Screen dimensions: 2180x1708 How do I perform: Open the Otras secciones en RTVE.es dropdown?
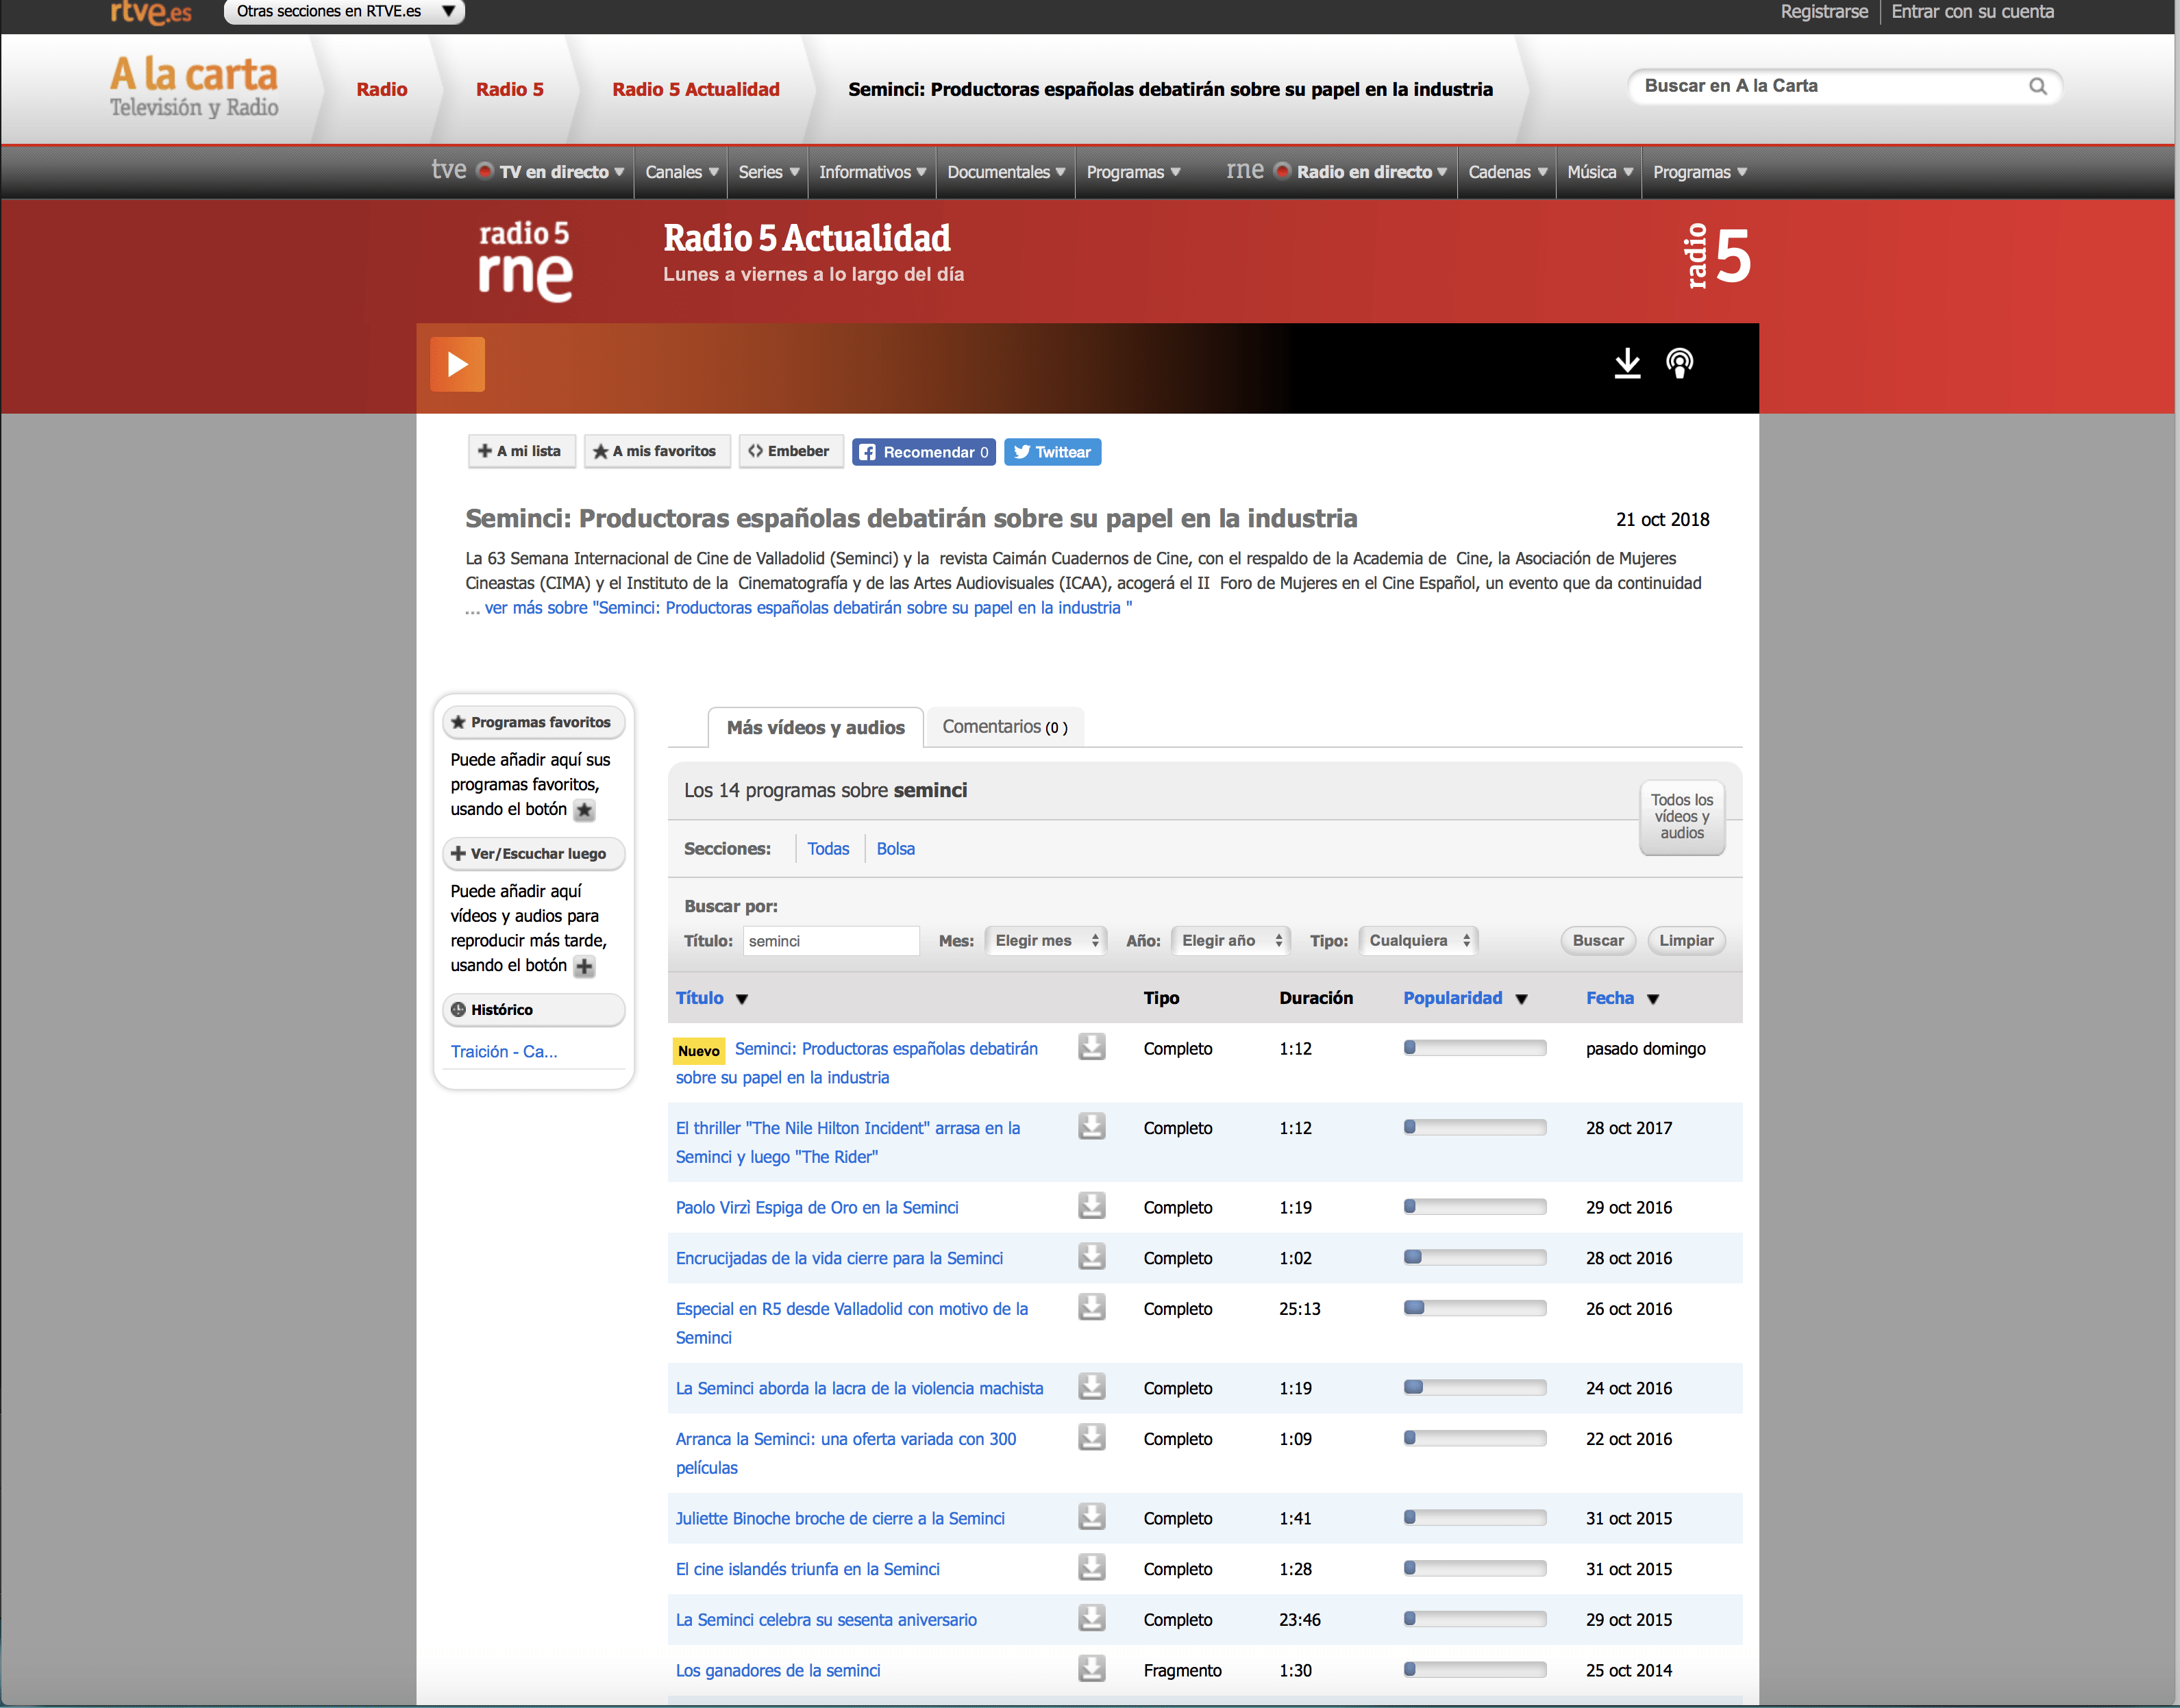click(x=344, y=12)
